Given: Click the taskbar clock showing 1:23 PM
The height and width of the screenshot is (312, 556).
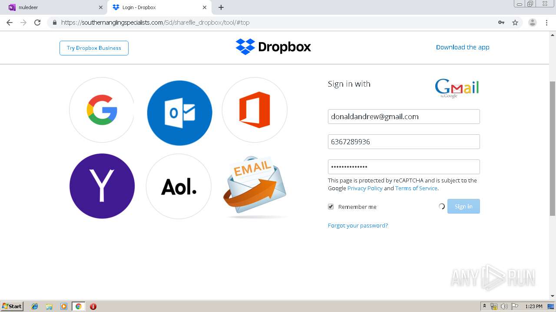Looking at the screenshot, I should point(534,306).
